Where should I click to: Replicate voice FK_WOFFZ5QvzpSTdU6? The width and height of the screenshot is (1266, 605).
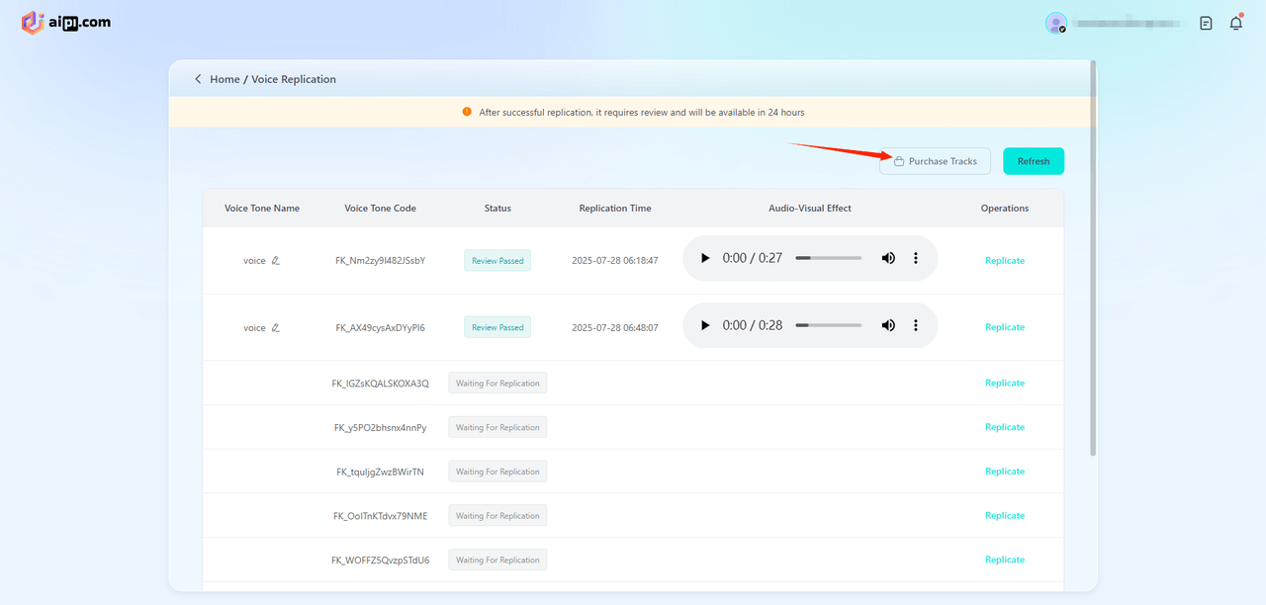[1004, 561]
